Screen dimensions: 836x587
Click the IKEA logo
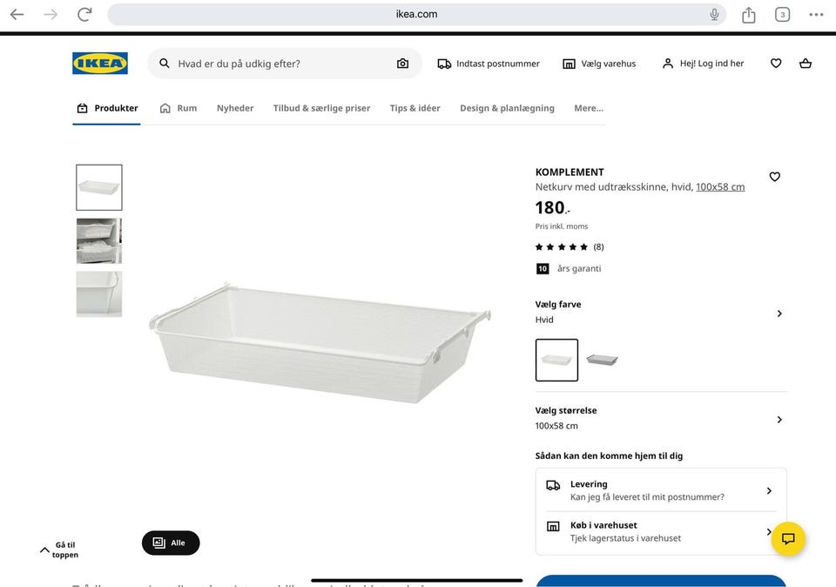[100, 64]
